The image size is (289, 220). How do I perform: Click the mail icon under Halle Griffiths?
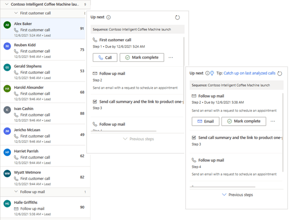click(16, 209)
